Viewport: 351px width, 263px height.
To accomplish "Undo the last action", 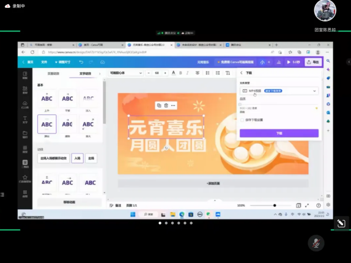I will point(81,62).
